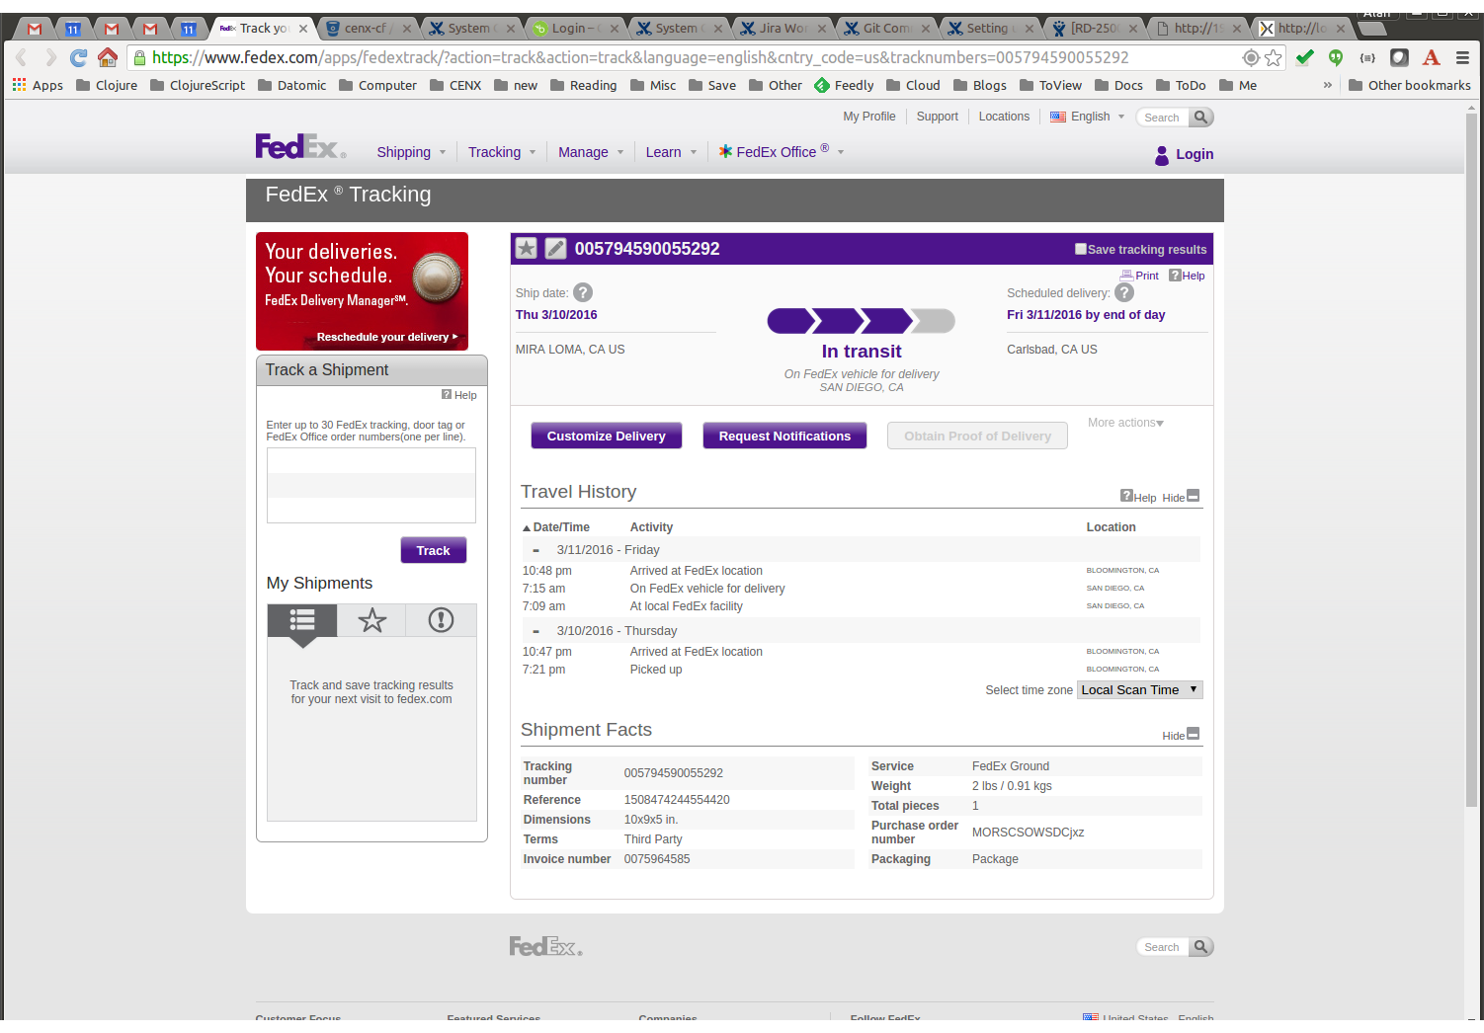Click the Customize Delivery button
The height and width of the screenshot is (1033, 1484).
coord(607,436)
